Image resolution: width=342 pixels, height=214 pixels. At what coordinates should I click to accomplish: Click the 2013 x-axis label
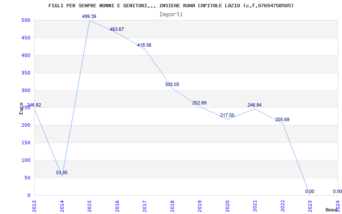(34, 206)
